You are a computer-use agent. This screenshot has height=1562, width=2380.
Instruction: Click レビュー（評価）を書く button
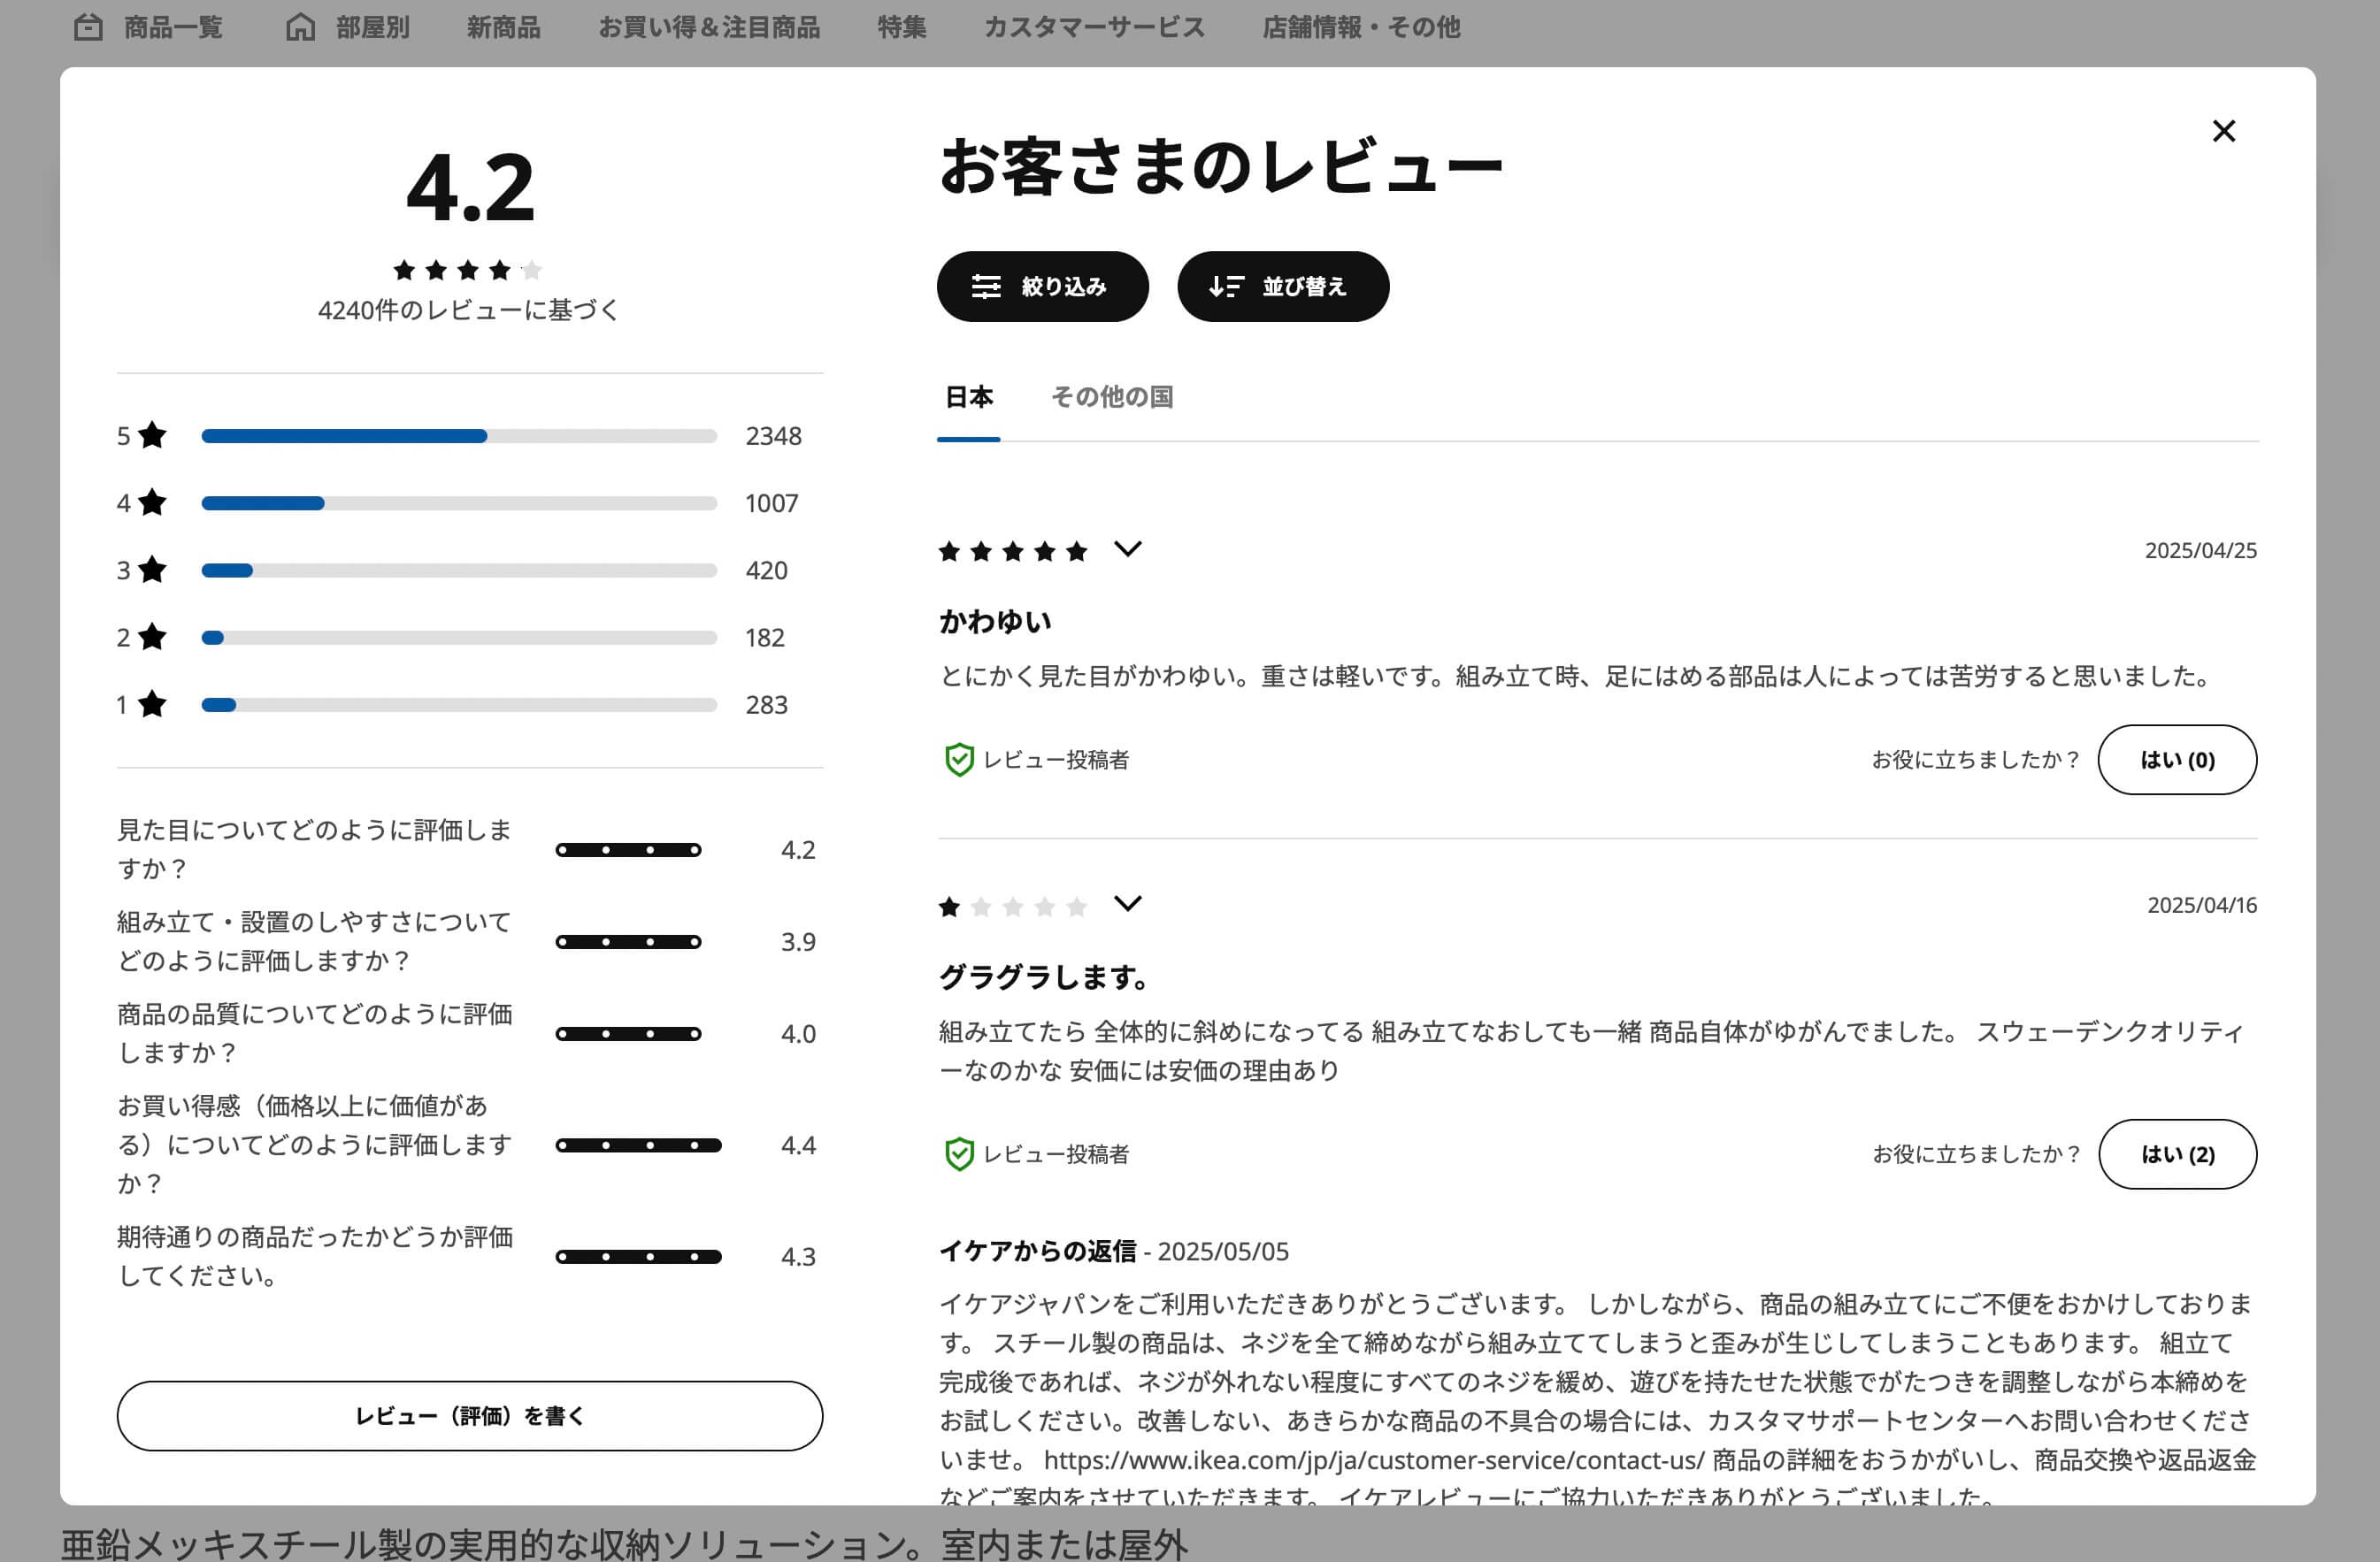tap(470, 1416)
